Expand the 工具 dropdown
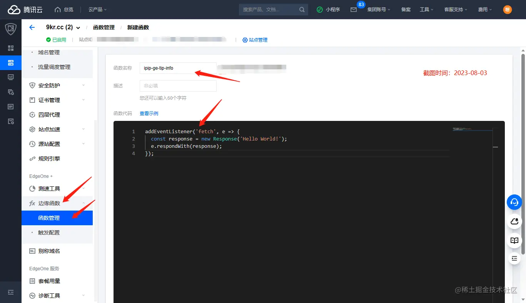 pos(426,10)
